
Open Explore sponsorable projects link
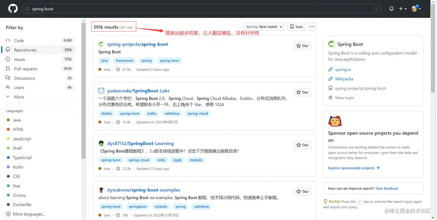point(354,168)
